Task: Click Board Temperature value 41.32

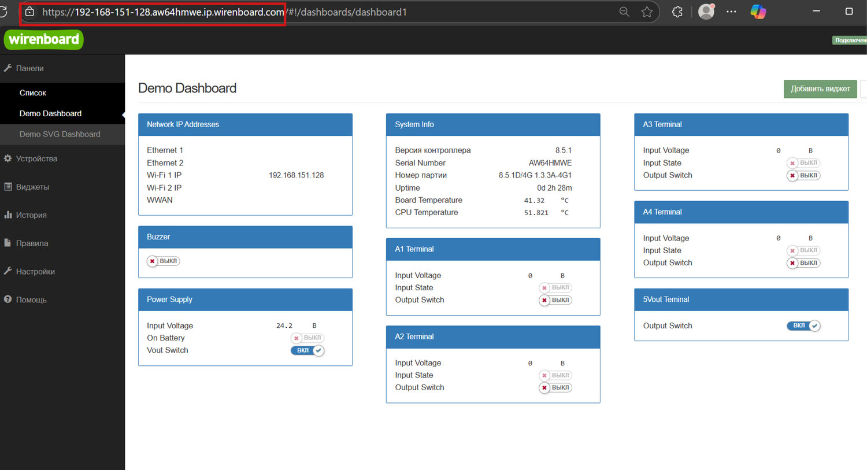Action: (x=534, y=201)
